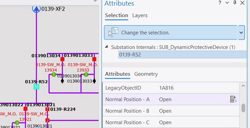Image resolution: width=250 pixels, height=128 pixels.
Task: Click the Normal Position - C Open value
Action: pos(165,122)
